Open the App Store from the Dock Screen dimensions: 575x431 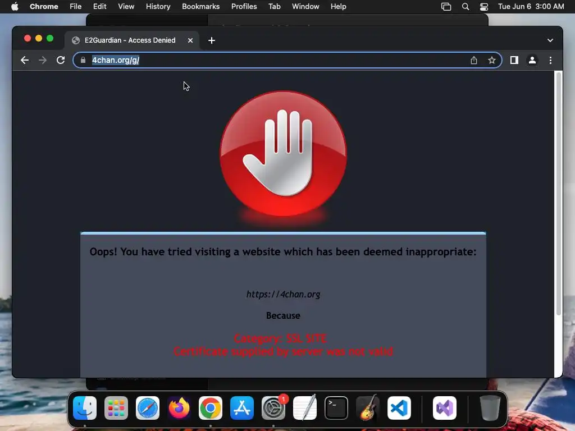tap(242, 408)
